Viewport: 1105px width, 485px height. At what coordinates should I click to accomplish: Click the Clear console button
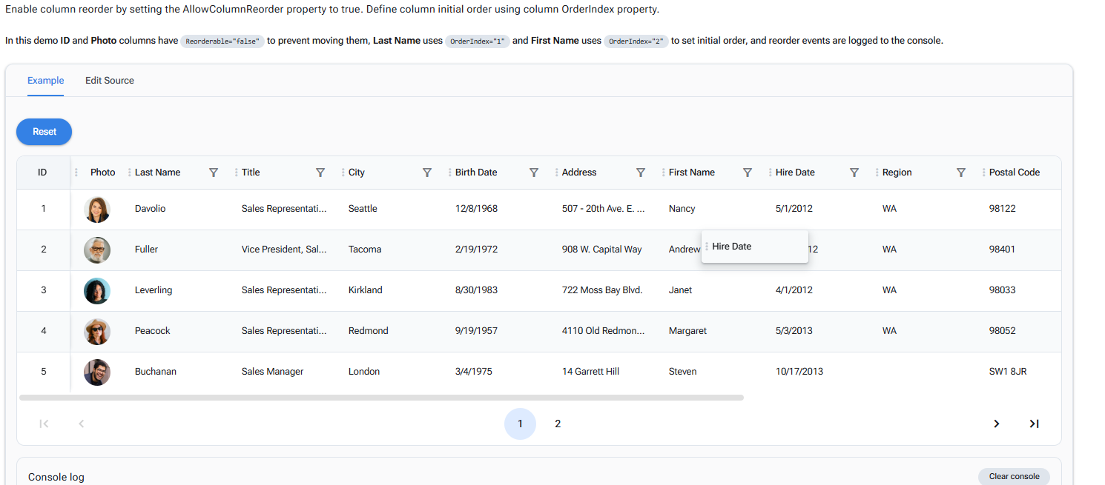click(1014, 476)
